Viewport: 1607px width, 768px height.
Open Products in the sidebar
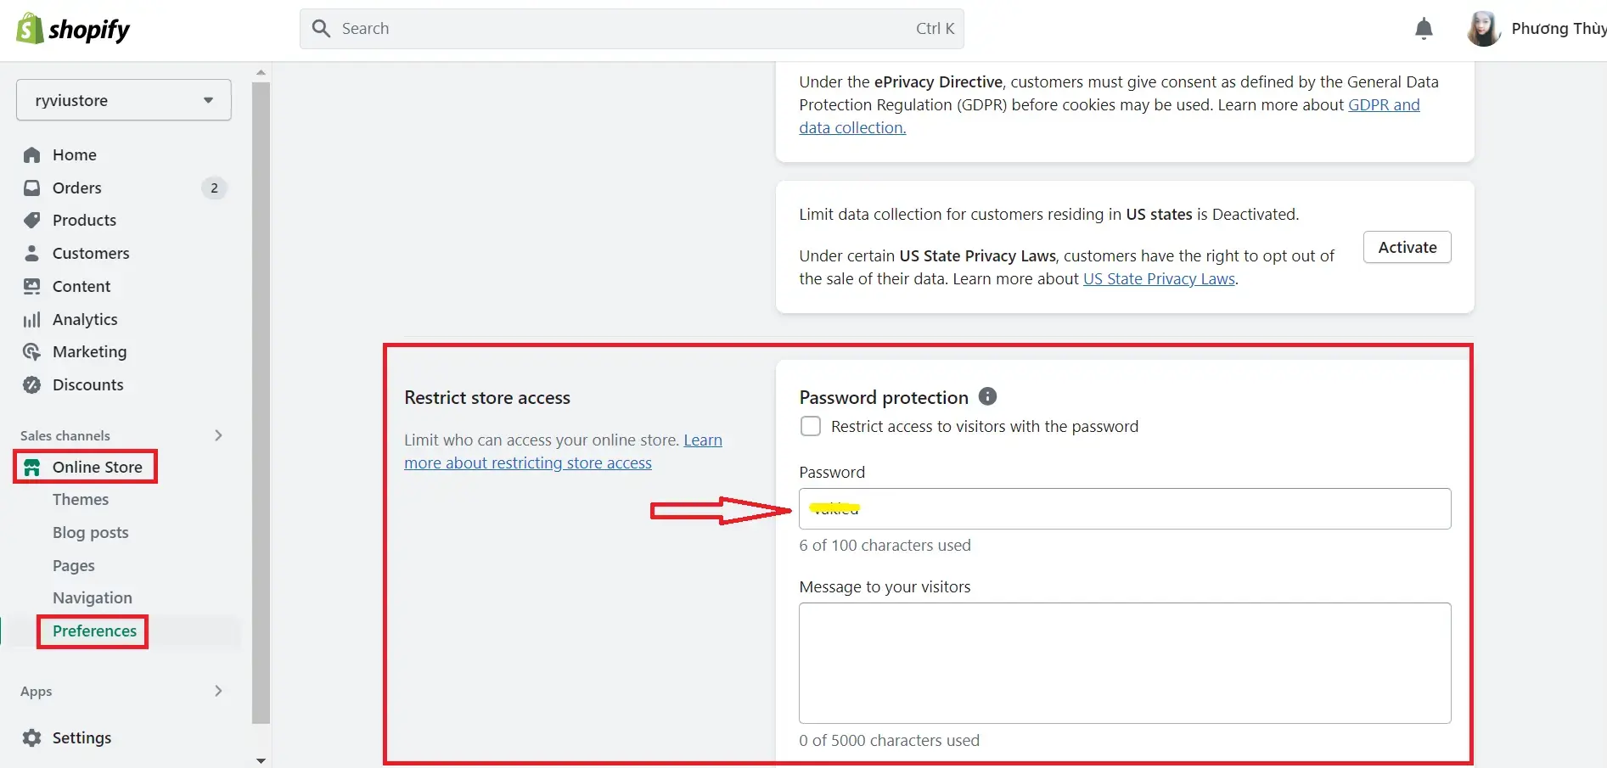coord(84,221)
